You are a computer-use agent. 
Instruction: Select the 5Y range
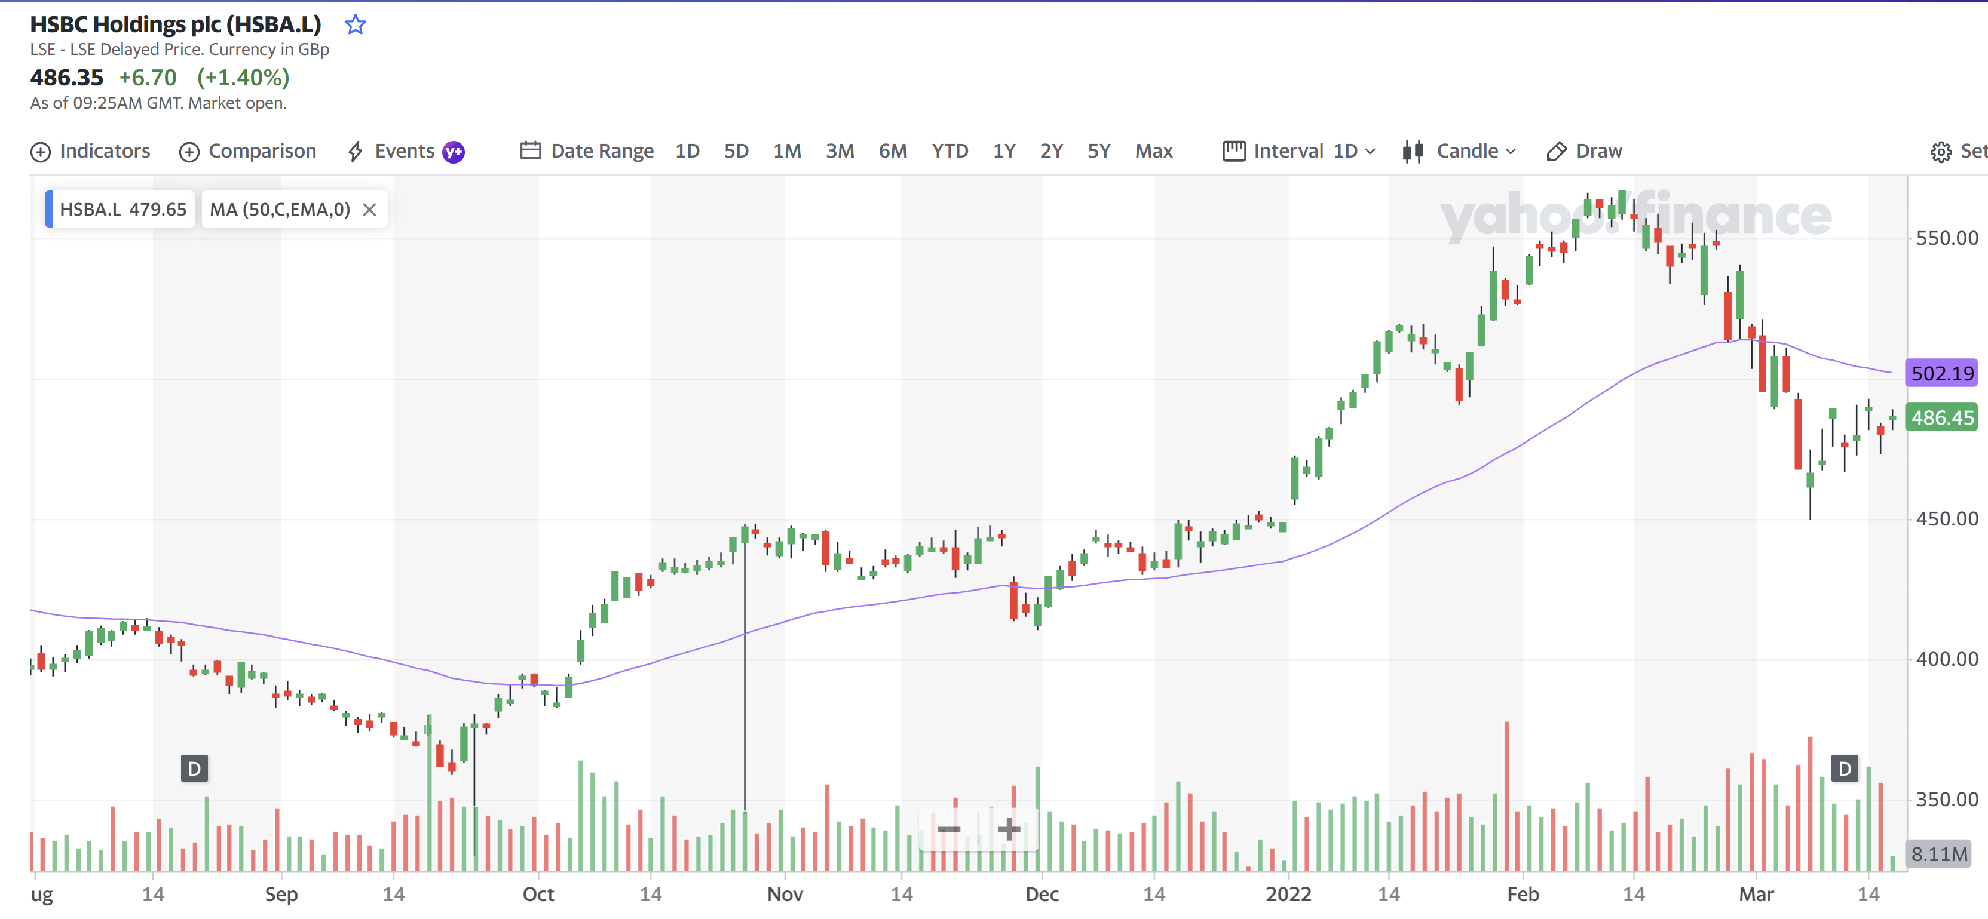pos(1099,151)
